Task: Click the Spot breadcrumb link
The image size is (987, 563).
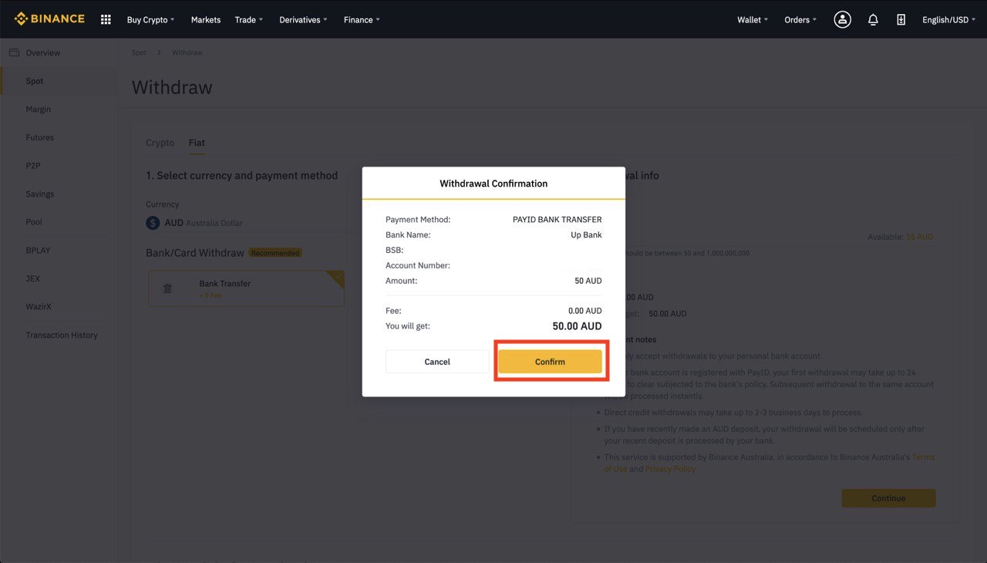Action: pyautogui.click(x=139, y=52)
